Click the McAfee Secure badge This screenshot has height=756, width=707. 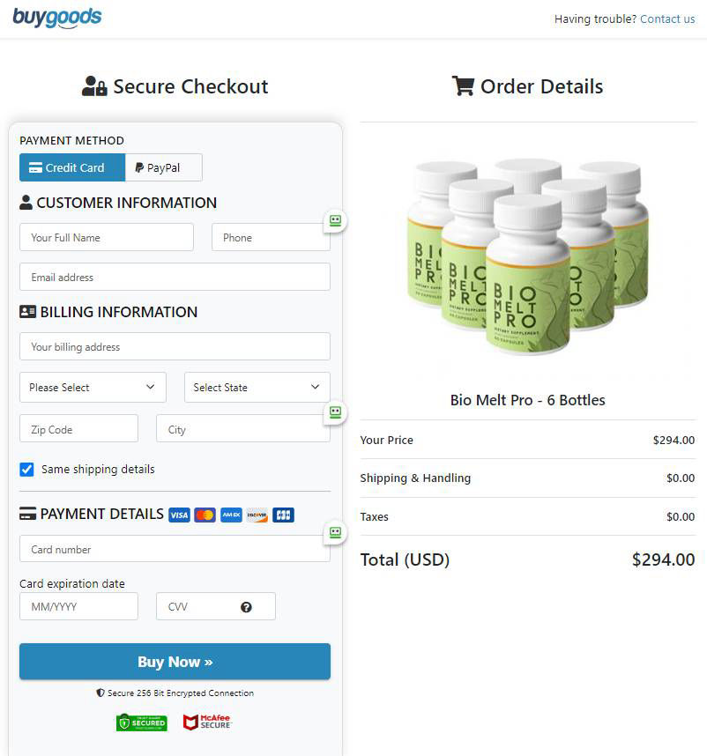pyautogui.click(x=206, y=722)
